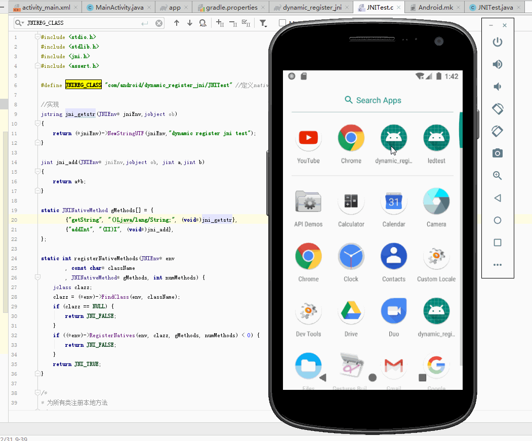Image resolution: width=532 pixels, height=441 pixels.
Task: Click the emulator overview square button
Action: click(x=498, y=243)
